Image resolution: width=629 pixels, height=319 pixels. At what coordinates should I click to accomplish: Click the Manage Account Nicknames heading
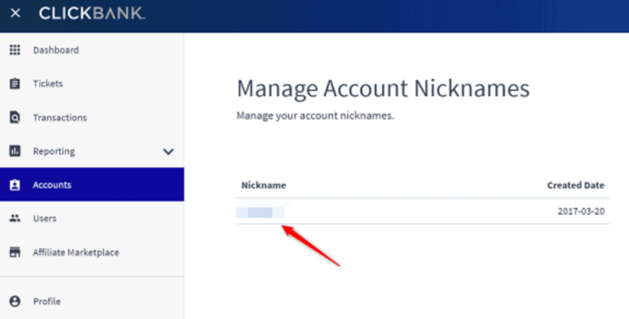tap(383, 89)
